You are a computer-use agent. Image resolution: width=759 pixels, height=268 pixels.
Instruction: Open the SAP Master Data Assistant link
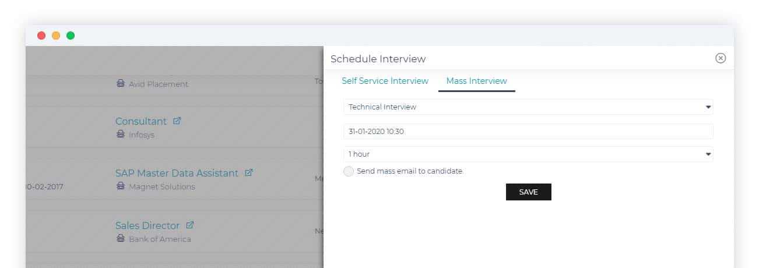(x=177, y=173)
